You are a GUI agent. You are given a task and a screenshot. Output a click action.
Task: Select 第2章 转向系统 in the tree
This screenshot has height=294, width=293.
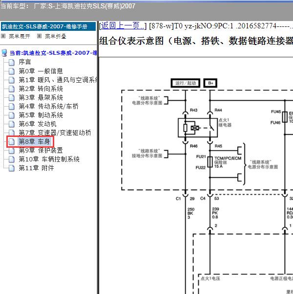coord(41,89)
